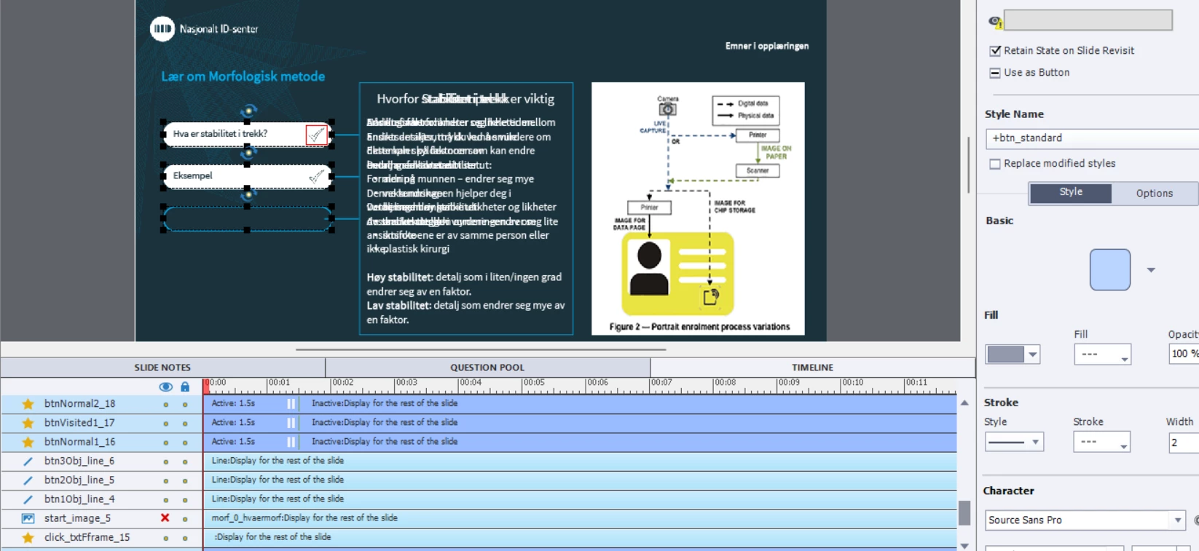1199x551 pixels.
Task: Click 'Emner i opplæringen' link on slide
Action: point(766,46)
